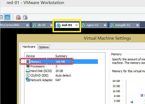This screenshot has height=104, width=145.
Task: Click the 8 GB memory scale label
Action: [117, 96]
